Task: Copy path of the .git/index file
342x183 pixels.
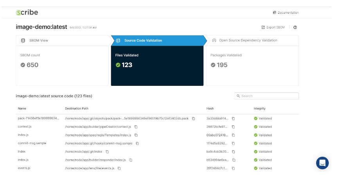Action: point(107,152)
